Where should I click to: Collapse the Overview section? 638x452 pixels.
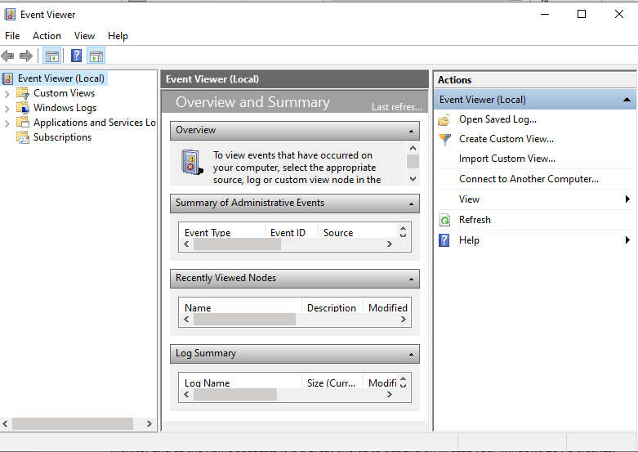point(411,131)
